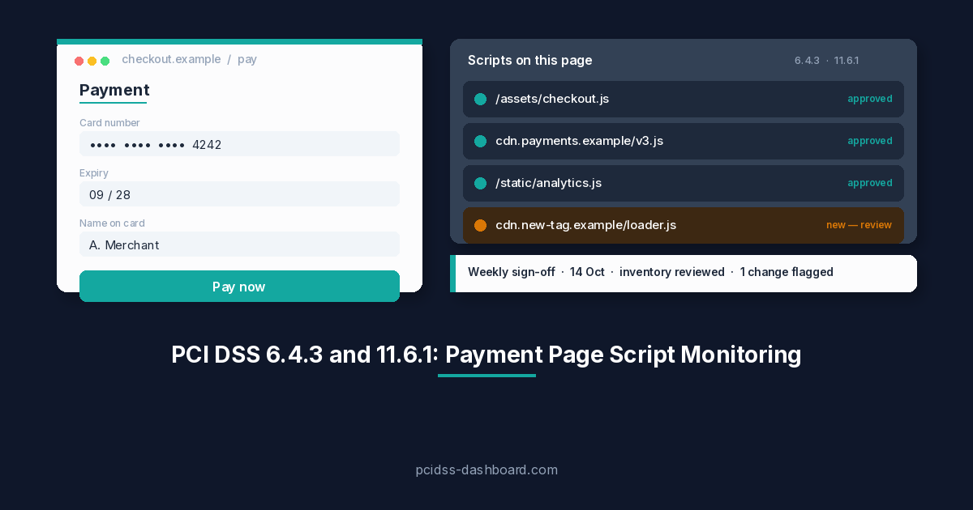Click the new — review badge
The height and width of the screenshot is (510, 973).
click(859, 225)
